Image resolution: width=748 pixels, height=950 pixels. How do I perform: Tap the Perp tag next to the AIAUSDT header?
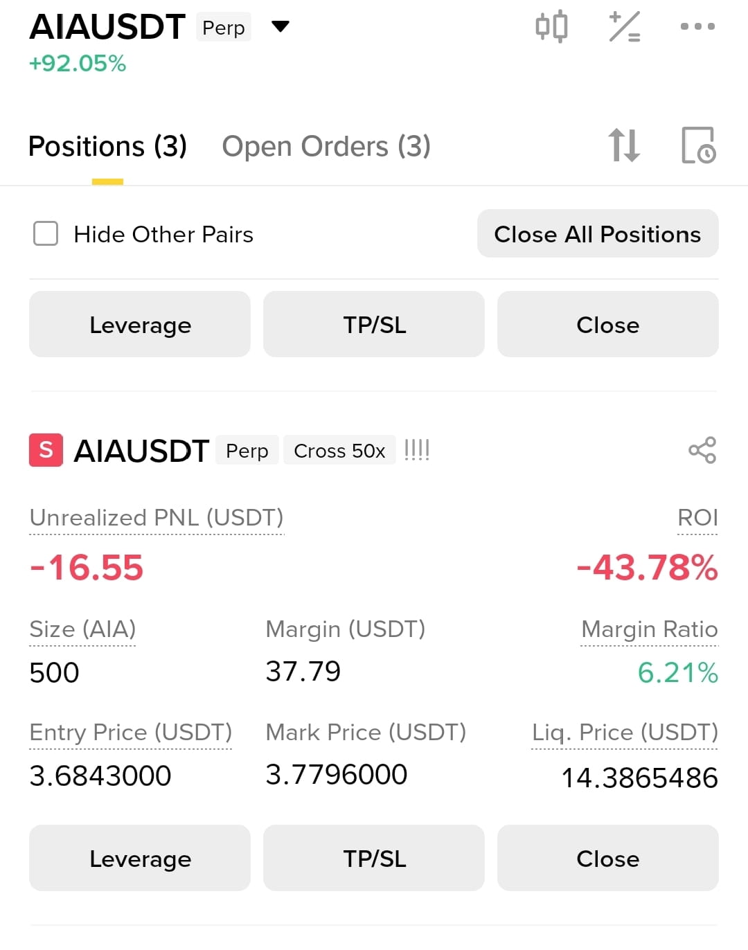tap(223, 27)
